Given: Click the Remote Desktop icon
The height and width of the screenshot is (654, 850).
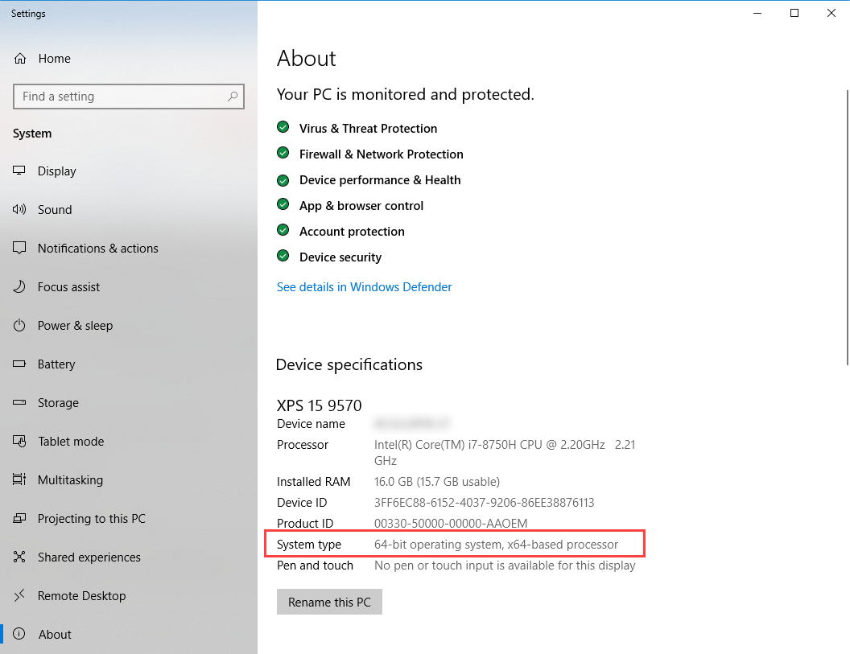Looking at the screenshot, I should 19,595.
